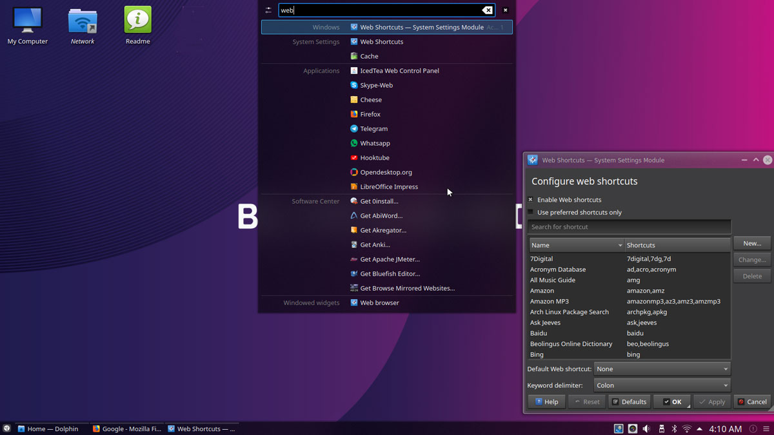Image resolution: width=774 pixels, height=435 pixels.
Task: Switch to Google - Mozilla Firefox taskbar entry
Action: 126,429
